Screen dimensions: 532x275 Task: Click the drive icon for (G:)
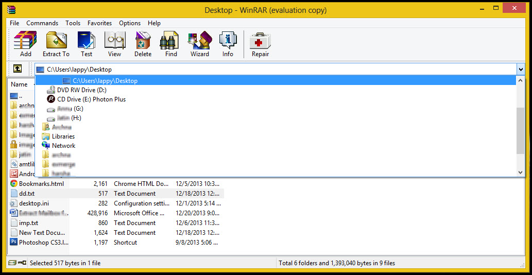51,109
